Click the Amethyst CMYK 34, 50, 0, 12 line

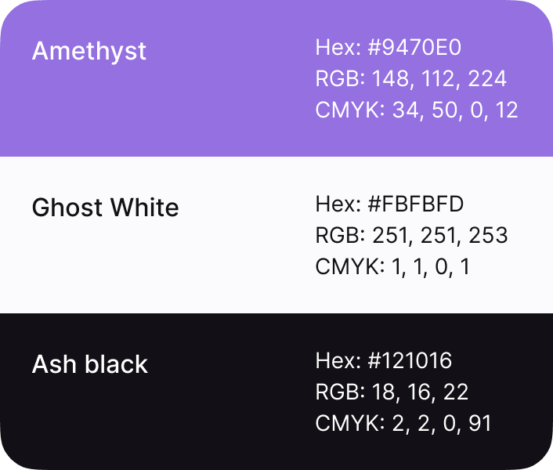click(x=417, y=110)
